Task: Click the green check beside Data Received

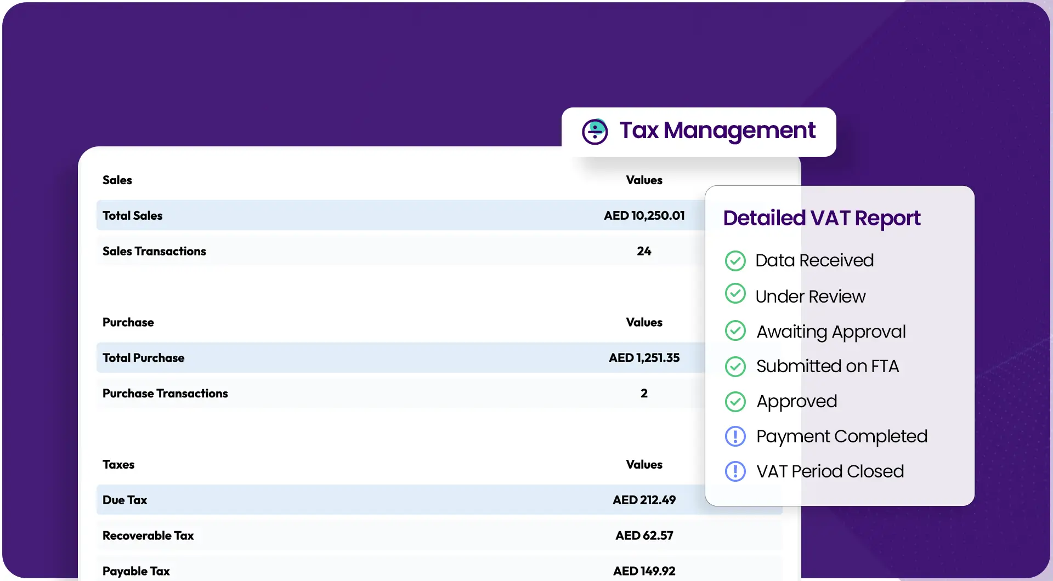Action: 735,261
